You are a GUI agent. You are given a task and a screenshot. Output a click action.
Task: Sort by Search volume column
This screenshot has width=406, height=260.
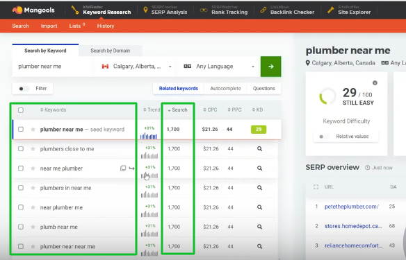[x=177, y=110]
